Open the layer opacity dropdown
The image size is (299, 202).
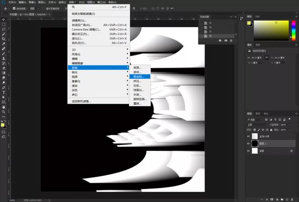coord(289,125)
